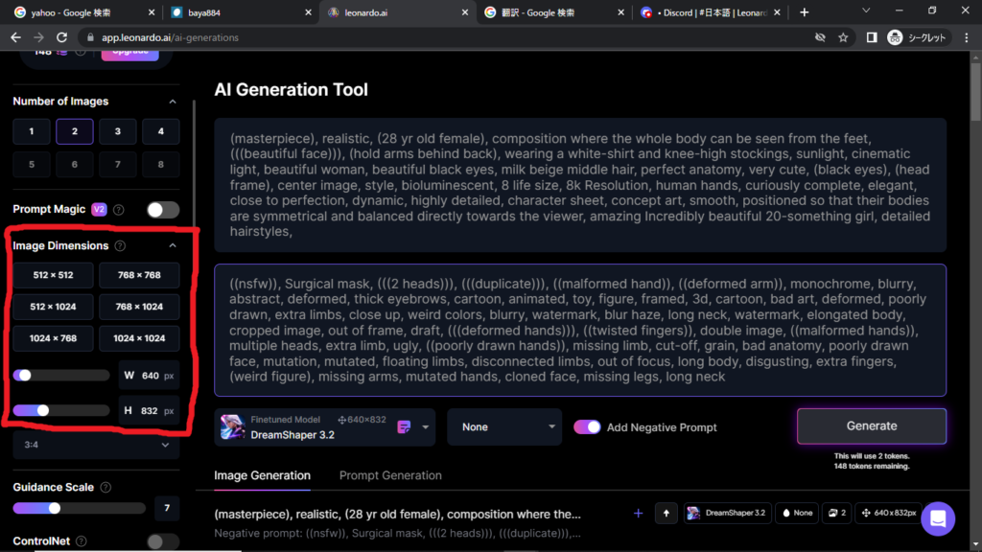982x552 pixels.
Task: Open the support chat bubble
Action: (x=938, y=519)
